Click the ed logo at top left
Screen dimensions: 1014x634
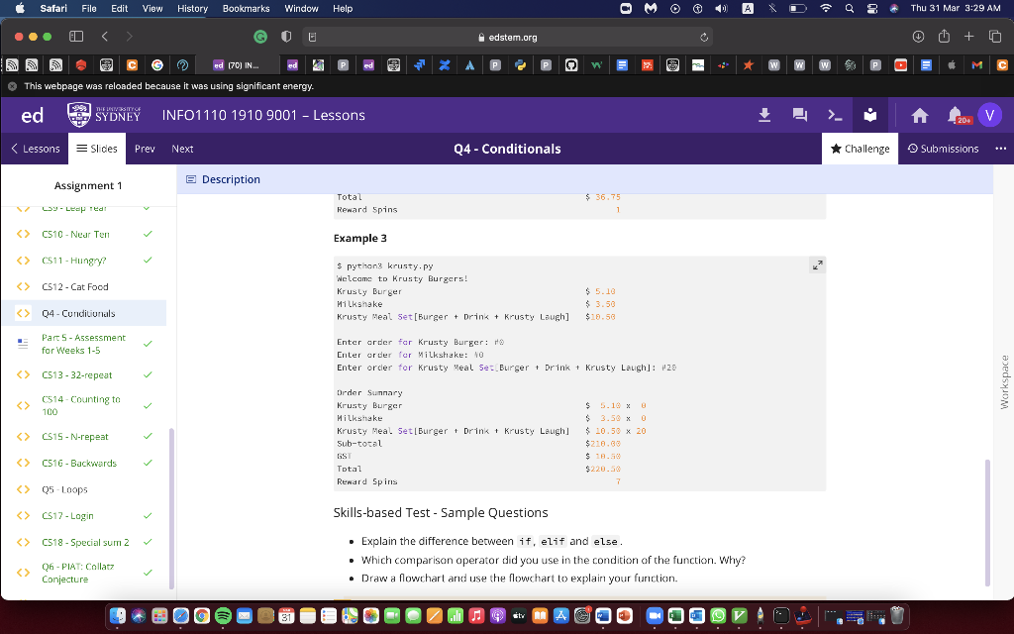click(32, 115)
